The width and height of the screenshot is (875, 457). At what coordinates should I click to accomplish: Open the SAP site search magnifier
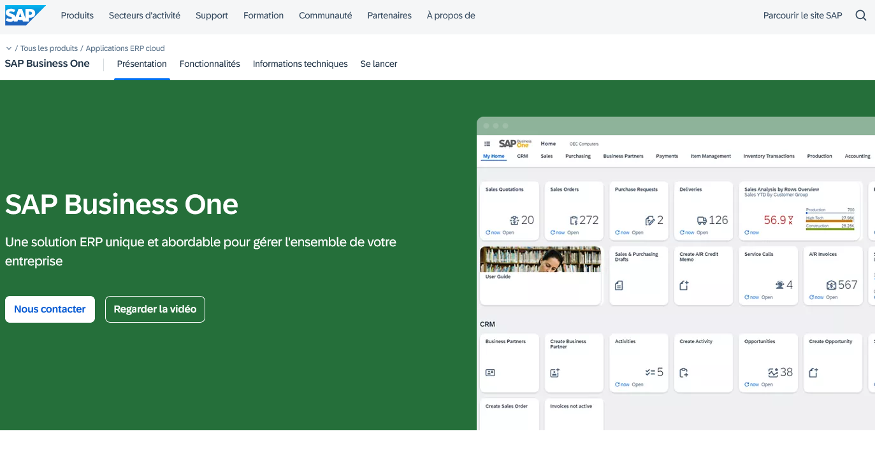(x=860, y=15)
